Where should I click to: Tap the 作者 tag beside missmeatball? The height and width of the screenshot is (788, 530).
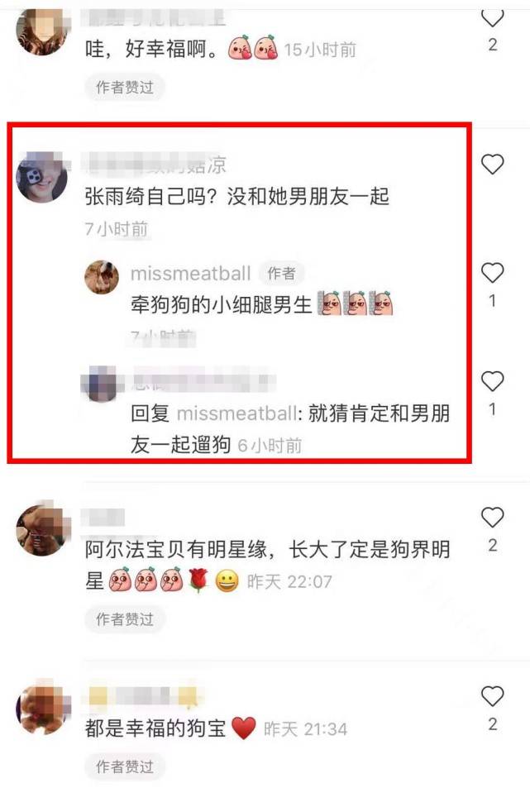pos(281,274)
